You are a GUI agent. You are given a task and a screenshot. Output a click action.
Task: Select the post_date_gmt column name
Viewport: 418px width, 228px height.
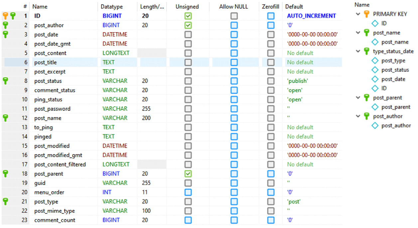(52, 44)
